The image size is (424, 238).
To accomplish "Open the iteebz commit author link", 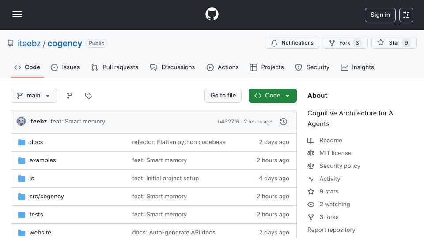I will pos(38,122).
